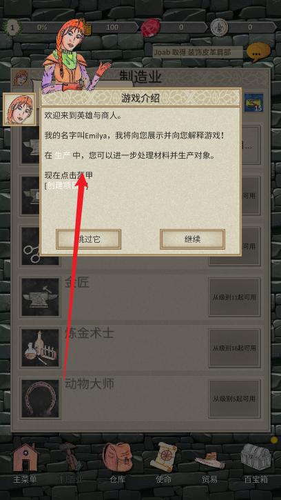Open the 仓库 backpack icon
This screenshot has height=500, width=281.
click(x=117, y=457)
